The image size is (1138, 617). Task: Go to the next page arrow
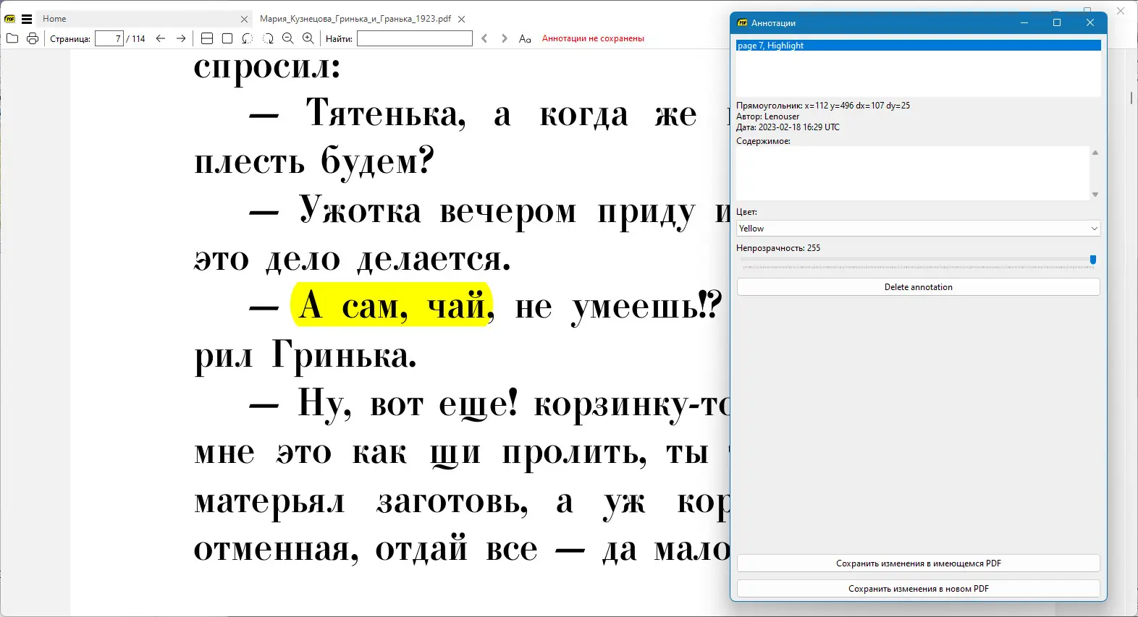click(181, 38)
